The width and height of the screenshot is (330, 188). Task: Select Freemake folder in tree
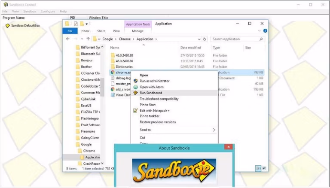point(88,131)
